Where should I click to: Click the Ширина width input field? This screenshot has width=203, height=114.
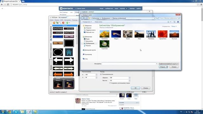119,78
